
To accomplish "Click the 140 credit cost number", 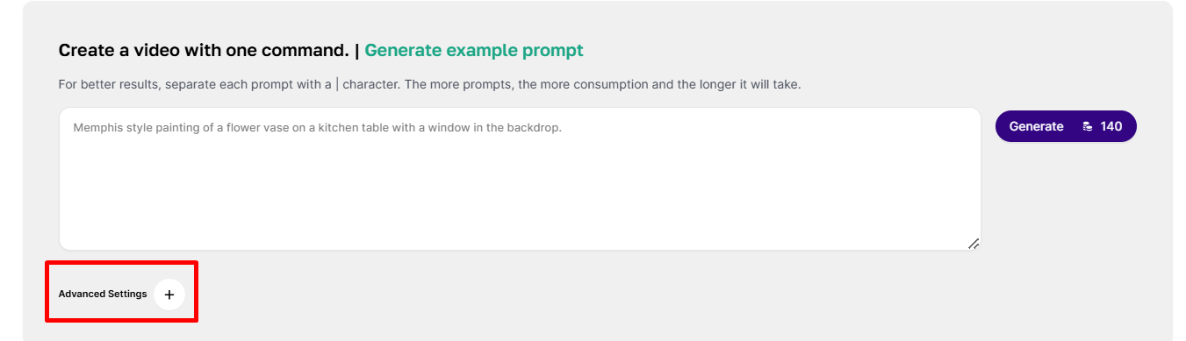I will click(x=1111, y=126).
